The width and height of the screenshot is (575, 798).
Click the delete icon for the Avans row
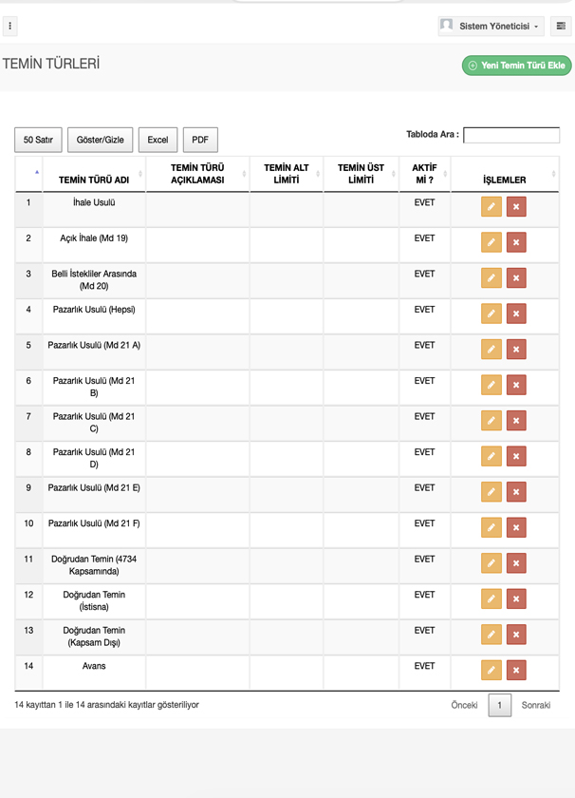516,670
